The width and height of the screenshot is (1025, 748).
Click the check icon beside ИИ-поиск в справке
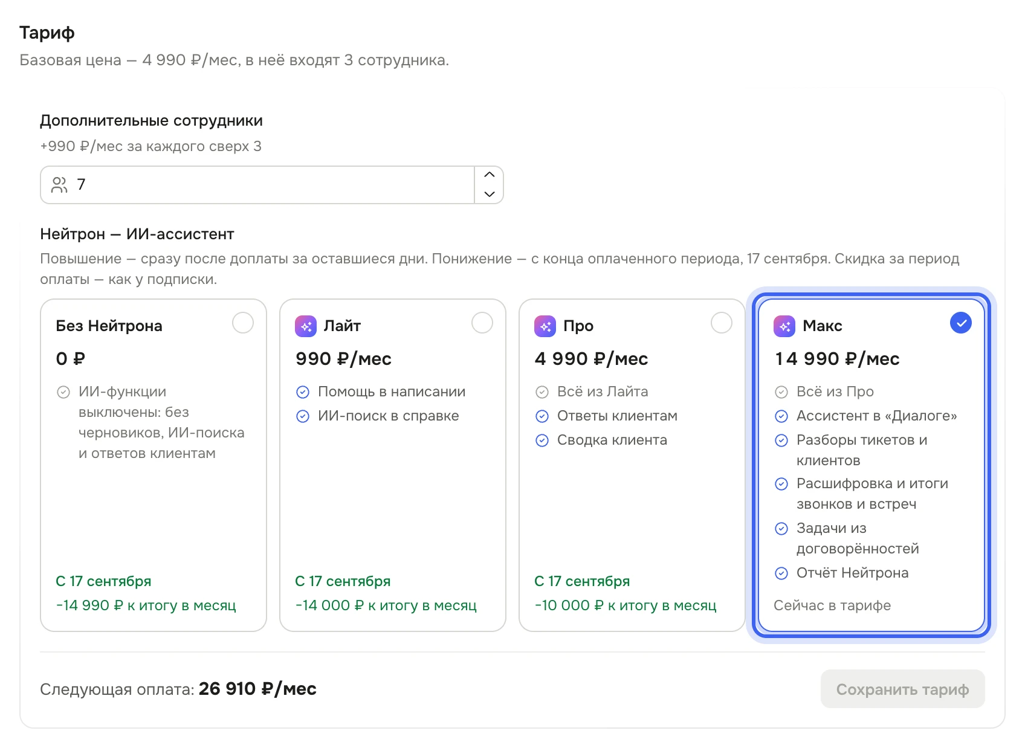point(303,416)
